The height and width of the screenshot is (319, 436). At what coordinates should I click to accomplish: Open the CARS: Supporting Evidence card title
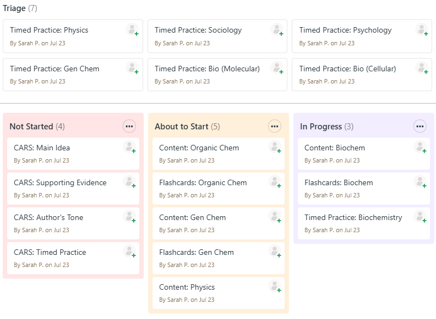60,183
